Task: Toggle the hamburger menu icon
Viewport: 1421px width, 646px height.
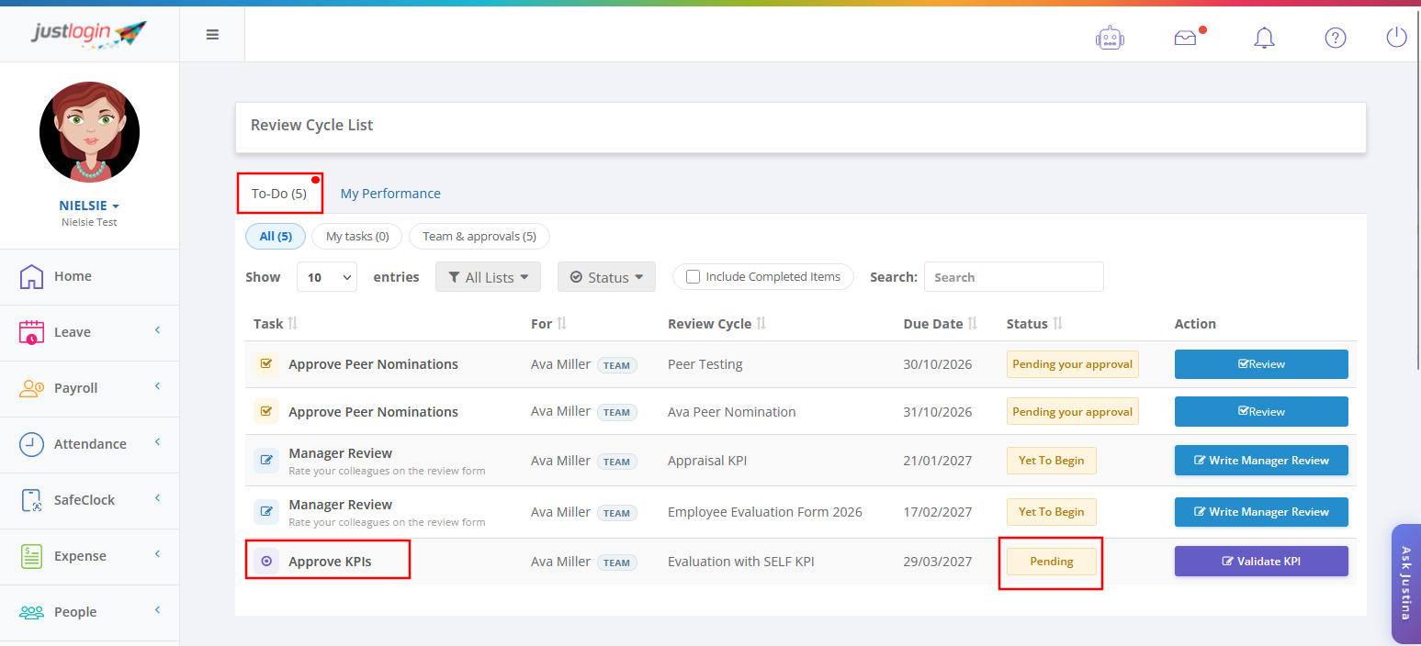Action: 212,35
